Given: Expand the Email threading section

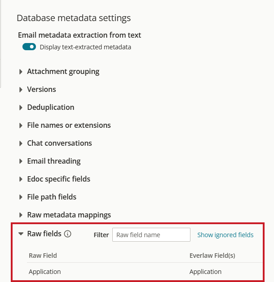Looking at the screenshot, I should [50, 161].
